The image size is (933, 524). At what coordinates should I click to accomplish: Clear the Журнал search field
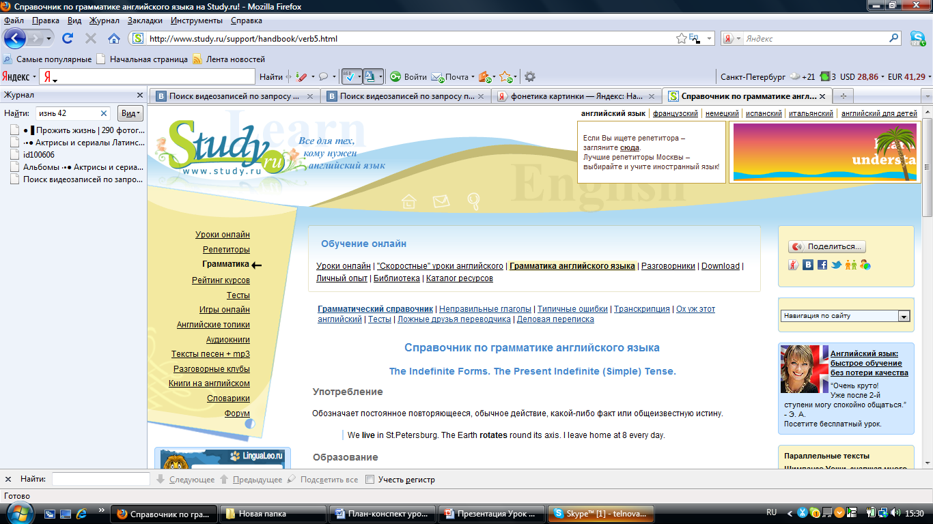(x=104, y=113)
